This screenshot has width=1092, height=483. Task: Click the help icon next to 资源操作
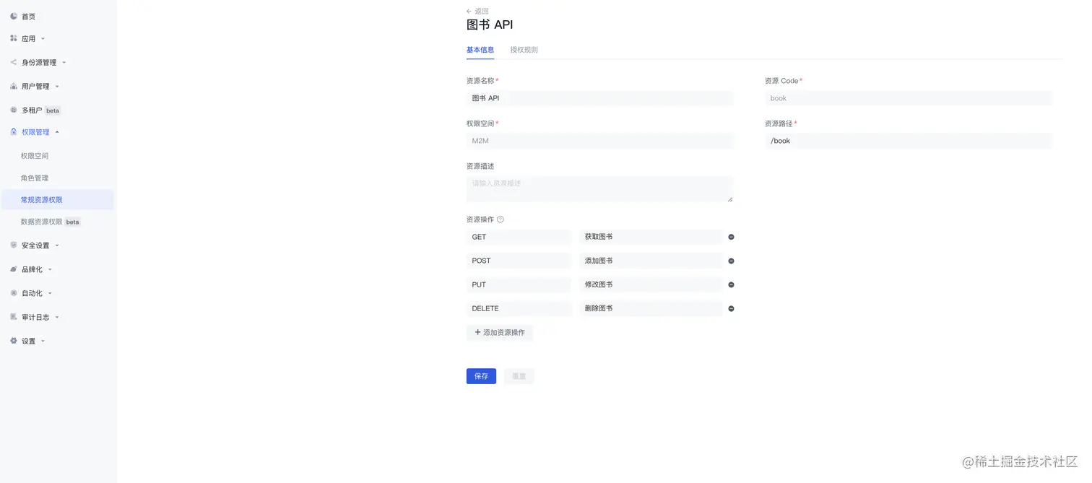[x=500, y=219]
